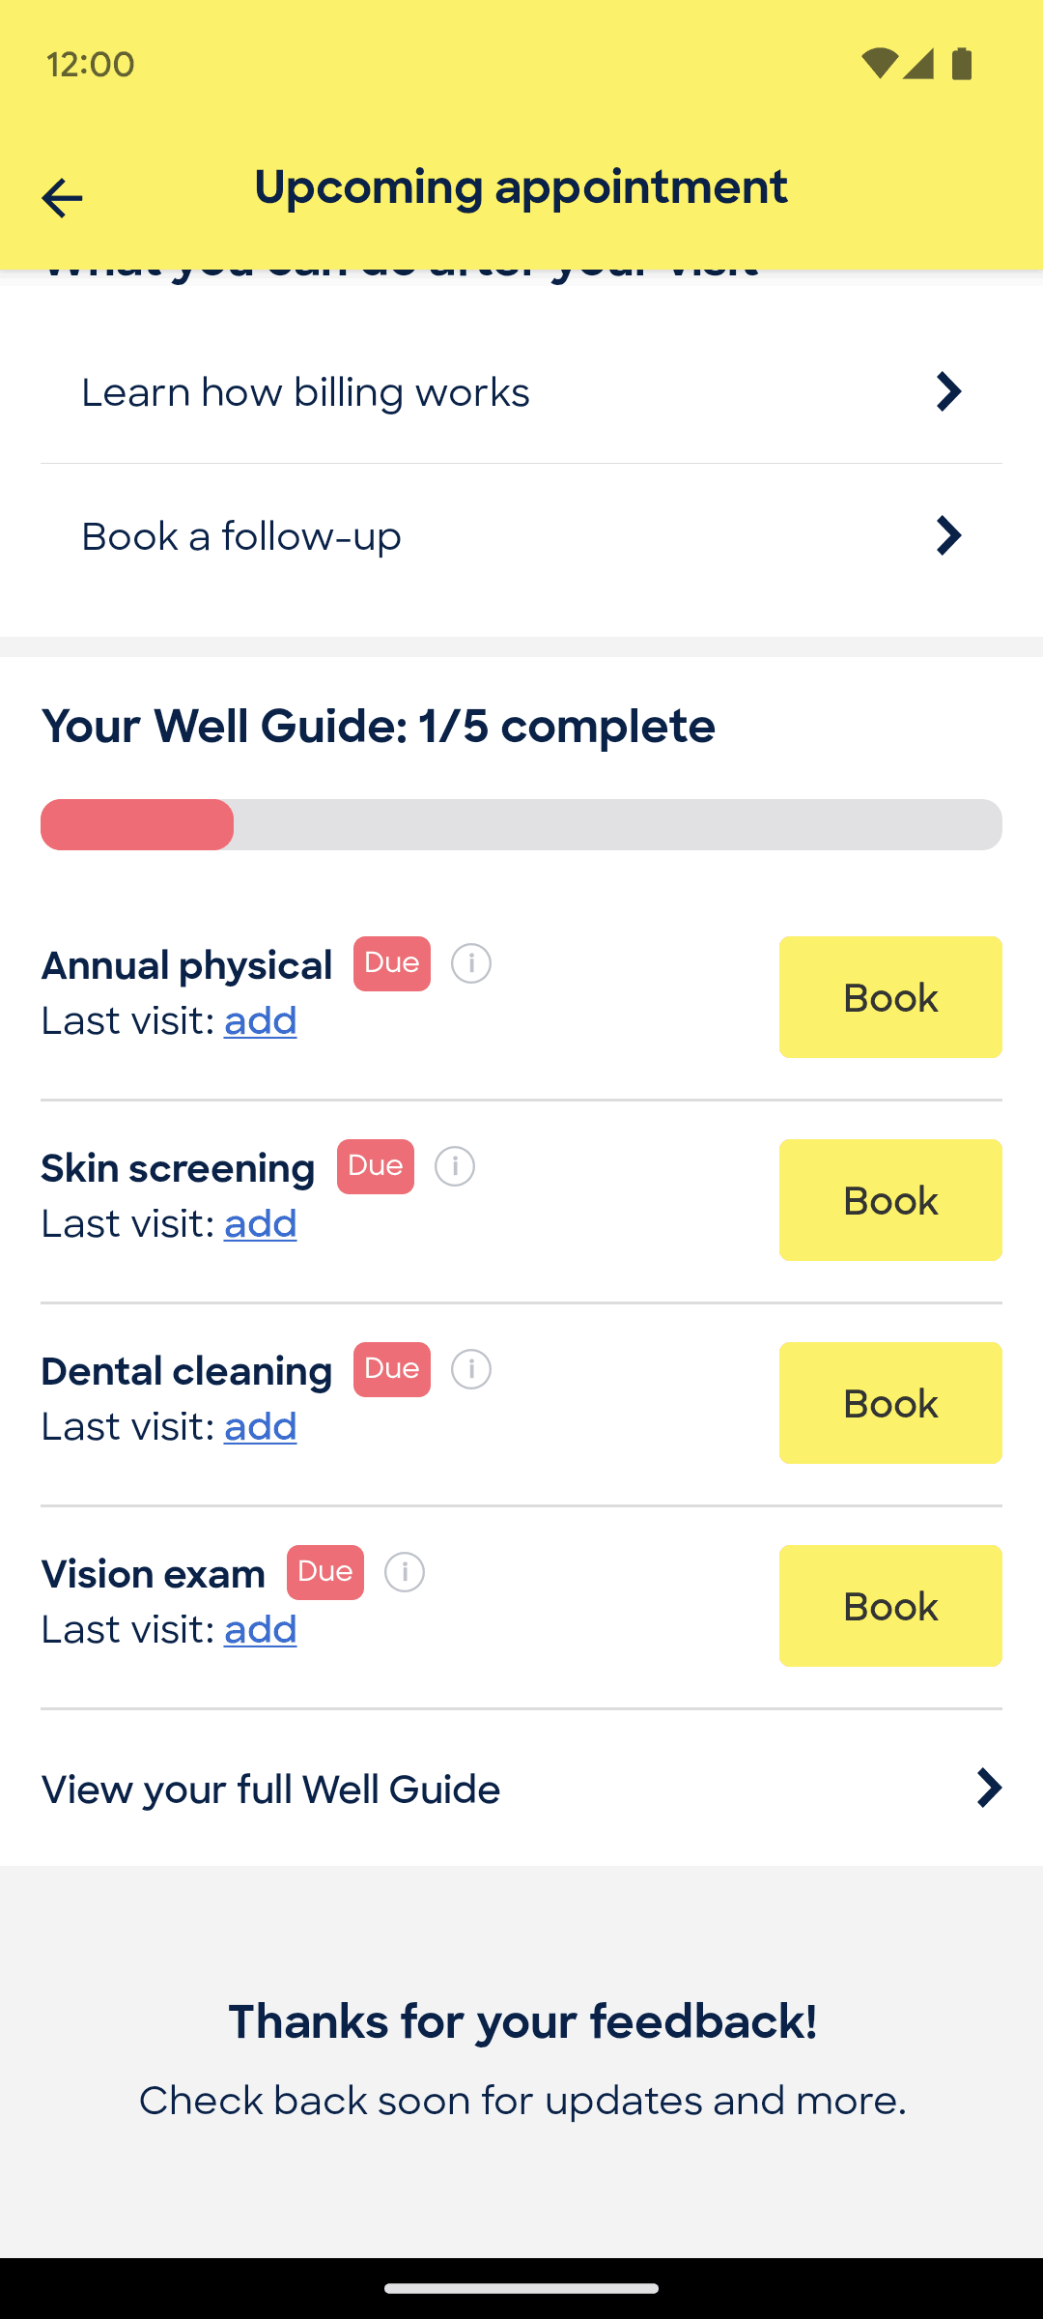Expand Learn how billing works chevron
Viewport: 1043px width, 2319px height.
pyautogui.click(x=949, y=392)
